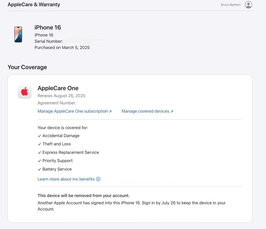Expand Learn more about my benefits

[69, 179]
